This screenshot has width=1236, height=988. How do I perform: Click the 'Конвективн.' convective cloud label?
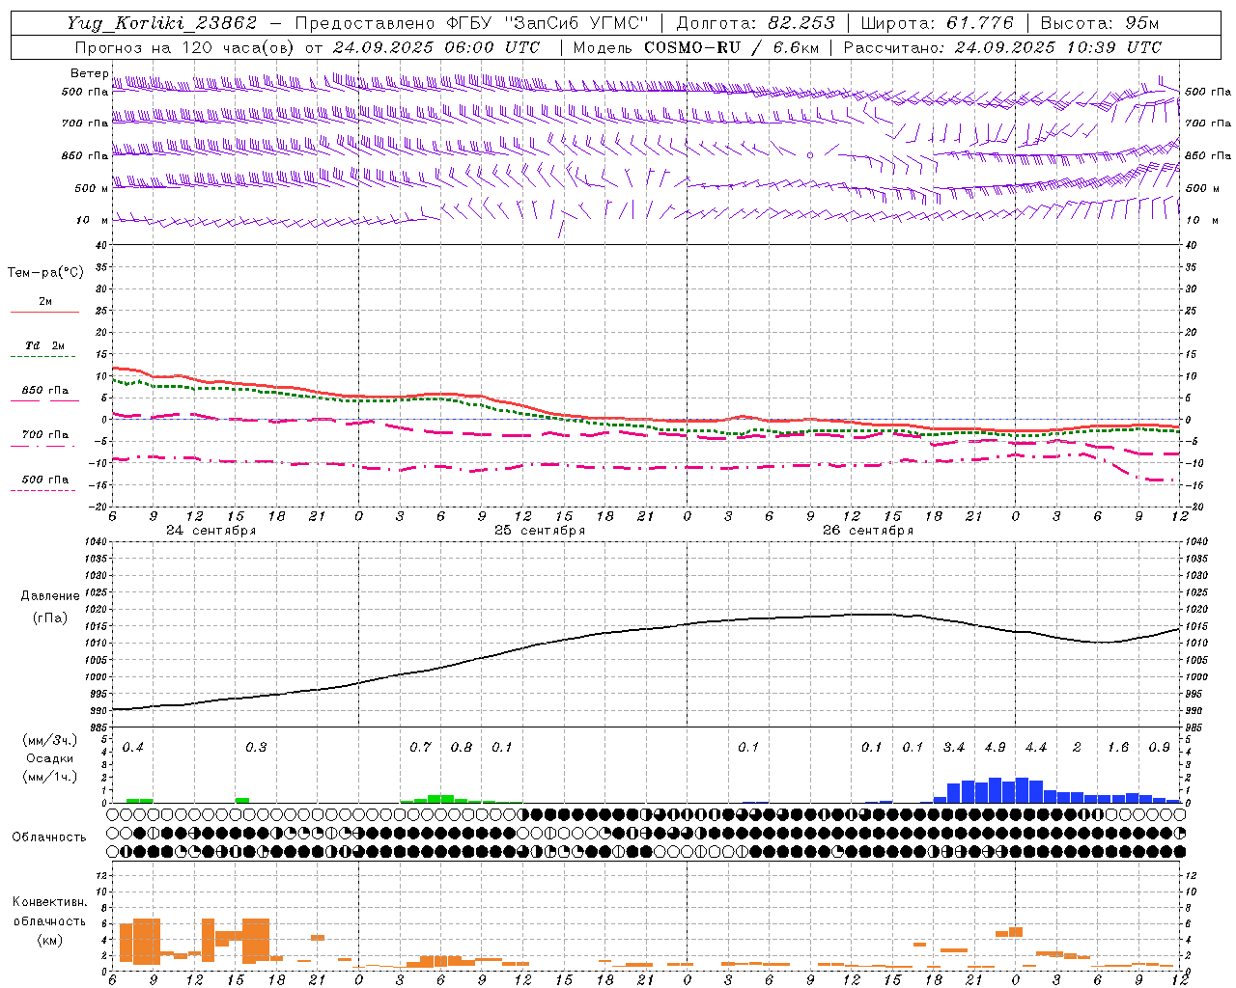50,902
